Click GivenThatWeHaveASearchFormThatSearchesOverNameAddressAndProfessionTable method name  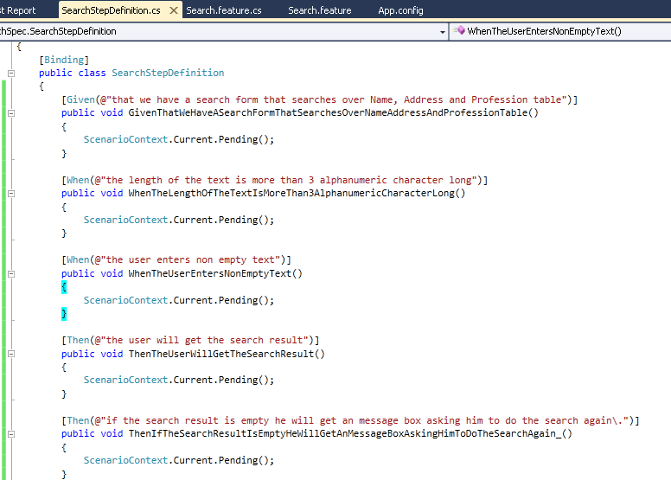(x=328, y=112)
